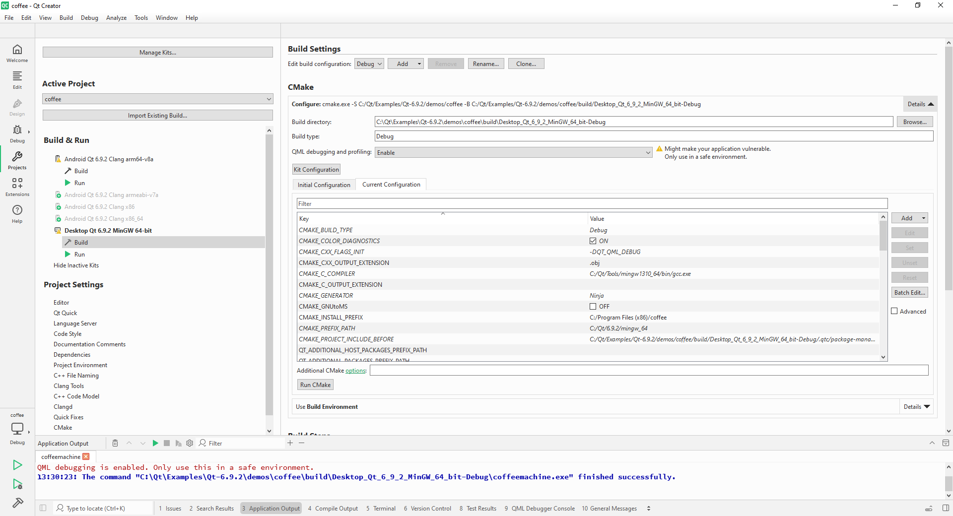Open the Welcome mode in sidebar
The height and width of the screenshot is (516, 953).
point(17,53)
